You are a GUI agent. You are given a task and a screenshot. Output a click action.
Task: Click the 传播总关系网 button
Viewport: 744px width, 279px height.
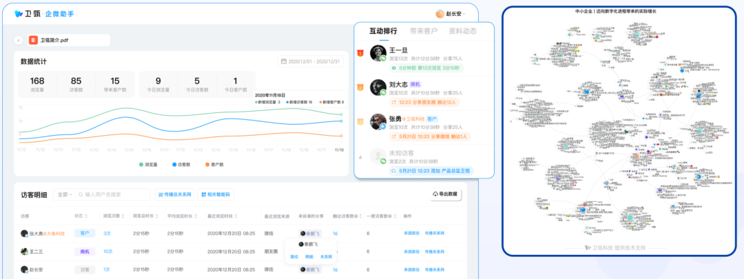point(174,194)
